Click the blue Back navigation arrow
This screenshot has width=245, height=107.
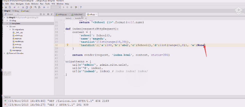[x=44, y=7]
